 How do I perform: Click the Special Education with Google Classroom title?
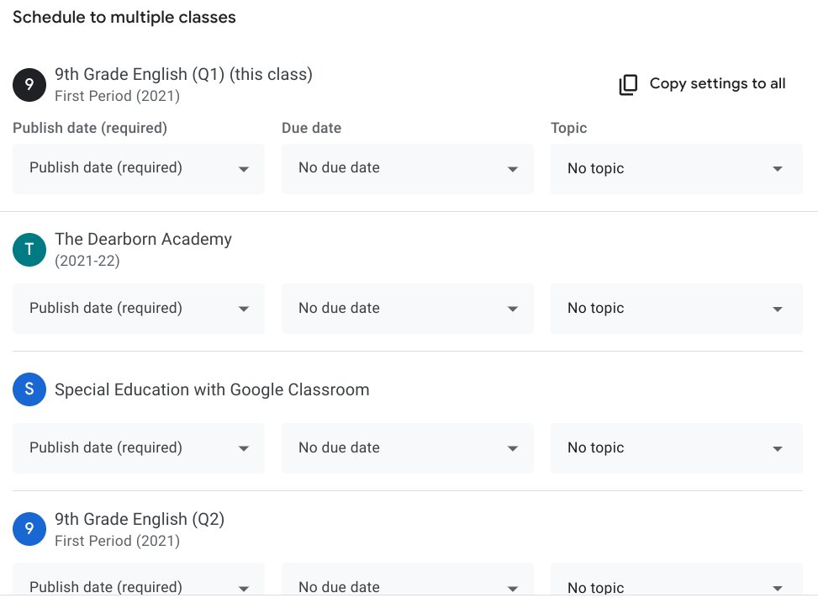(x=212, y=389)
